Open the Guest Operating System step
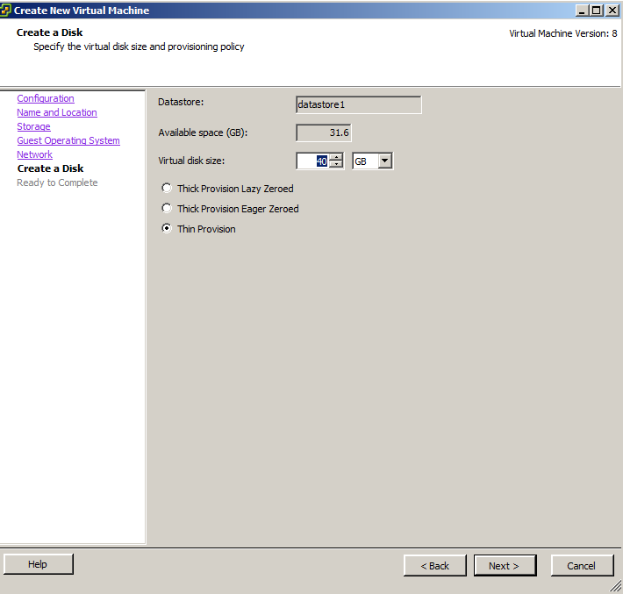 [68, 140]
